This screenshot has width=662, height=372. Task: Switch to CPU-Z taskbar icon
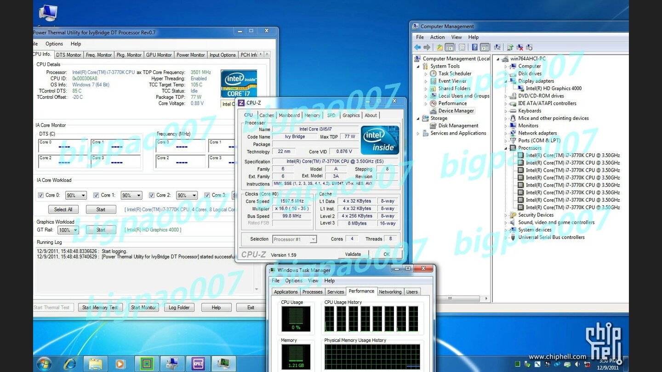[198, 364]
